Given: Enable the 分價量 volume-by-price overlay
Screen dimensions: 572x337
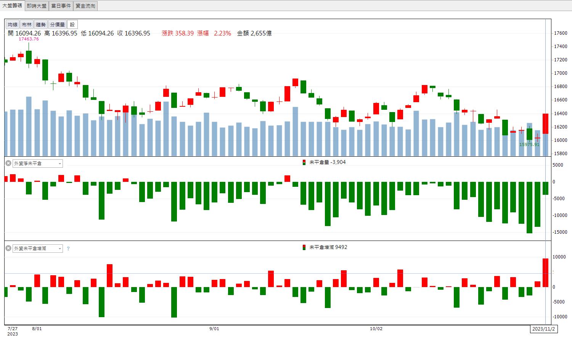Looking at the screenshot, I should click(57, 24).
